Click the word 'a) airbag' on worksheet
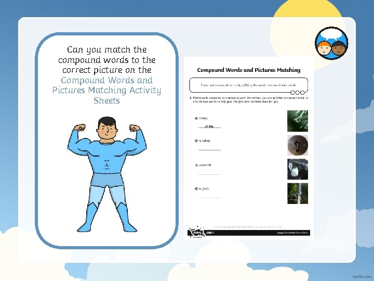 201,118
